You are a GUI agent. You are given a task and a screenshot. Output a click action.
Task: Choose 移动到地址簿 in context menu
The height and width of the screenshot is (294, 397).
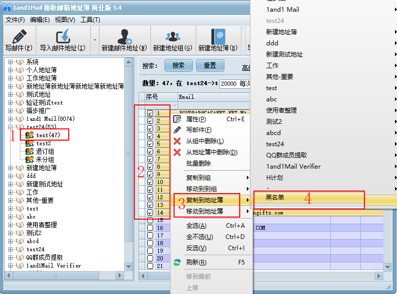click(x=205, y=211)
